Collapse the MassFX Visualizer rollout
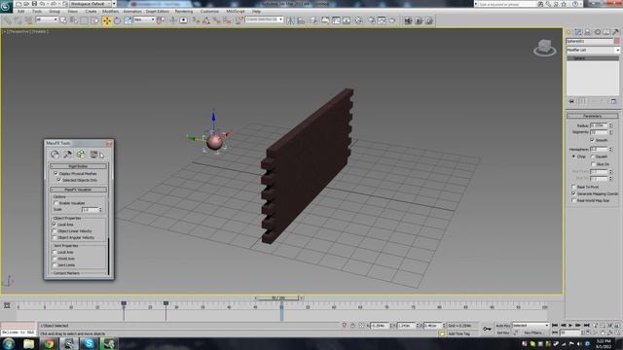 click(x=78, y=190)
